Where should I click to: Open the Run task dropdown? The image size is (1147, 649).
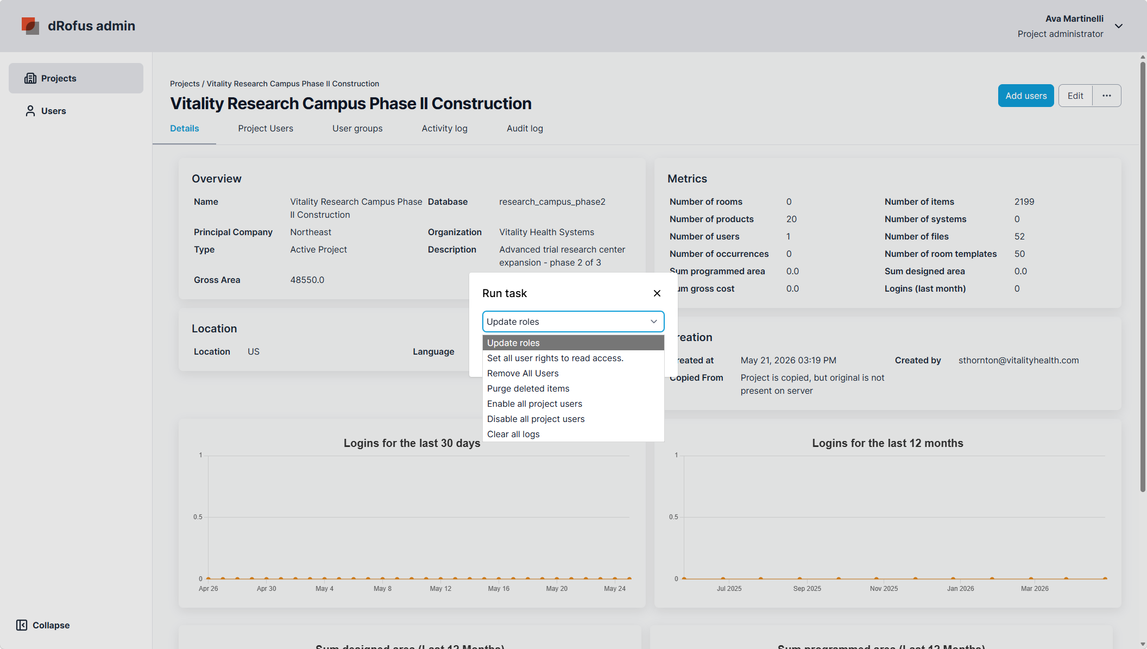pyautogui.click(x=573, y=322)
